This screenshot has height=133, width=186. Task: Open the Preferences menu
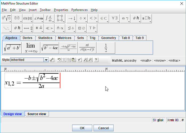coord(79,10)
